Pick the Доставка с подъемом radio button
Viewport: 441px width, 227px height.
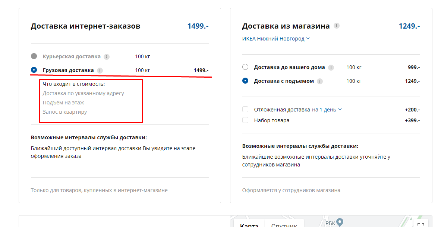(245, 81)
